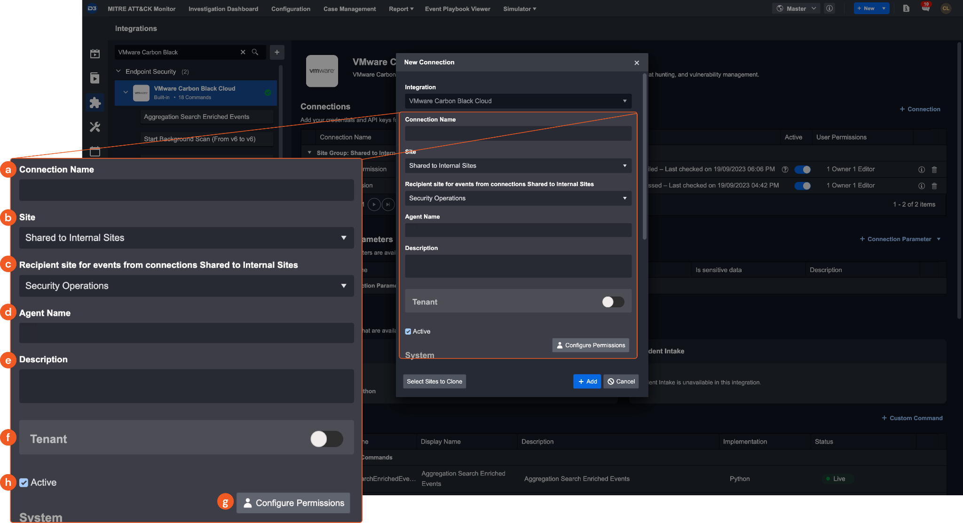963x523 pixels.
Task: Click the main page vertical scrollbar
Action: coord(959,181)
